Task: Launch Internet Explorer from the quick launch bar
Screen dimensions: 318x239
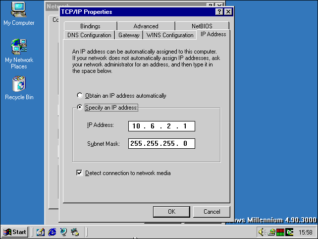Action: pyautogui.click(x=52, y=232)
